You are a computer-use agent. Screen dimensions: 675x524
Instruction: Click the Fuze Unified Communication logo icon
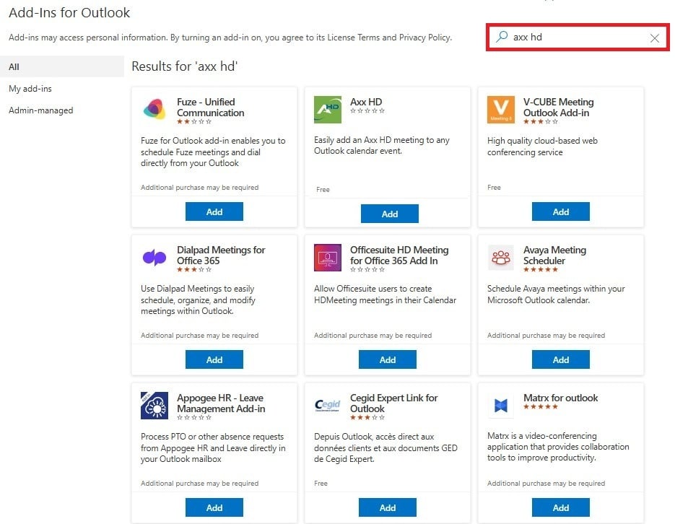click(154, 109)
